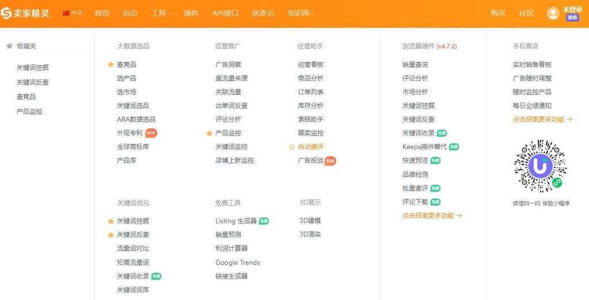Open 流量词对比
Viewport: 589px width, 300px height.
(133, 248)
